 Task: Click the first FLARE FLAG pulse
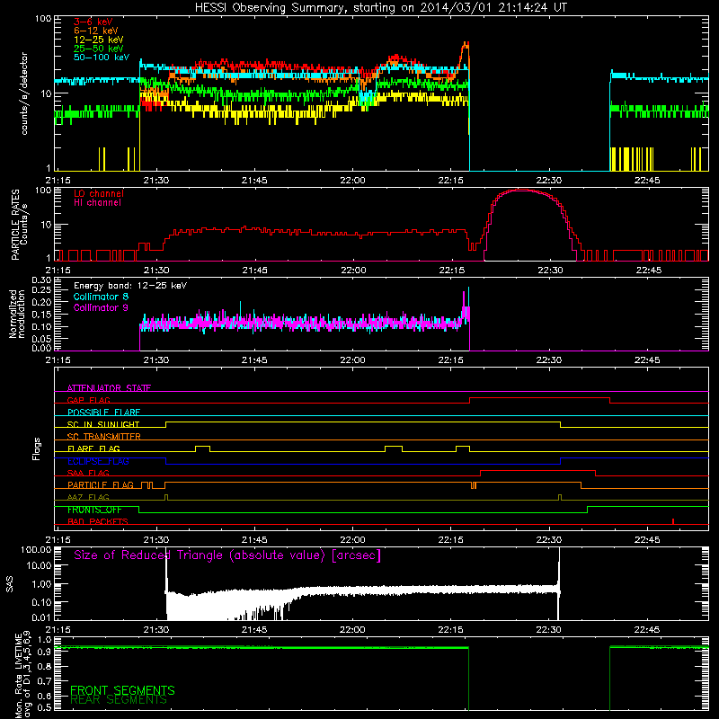tap(203, 448)
